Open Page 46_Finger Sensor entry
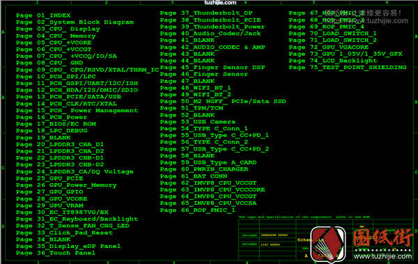 pos(204,74)
